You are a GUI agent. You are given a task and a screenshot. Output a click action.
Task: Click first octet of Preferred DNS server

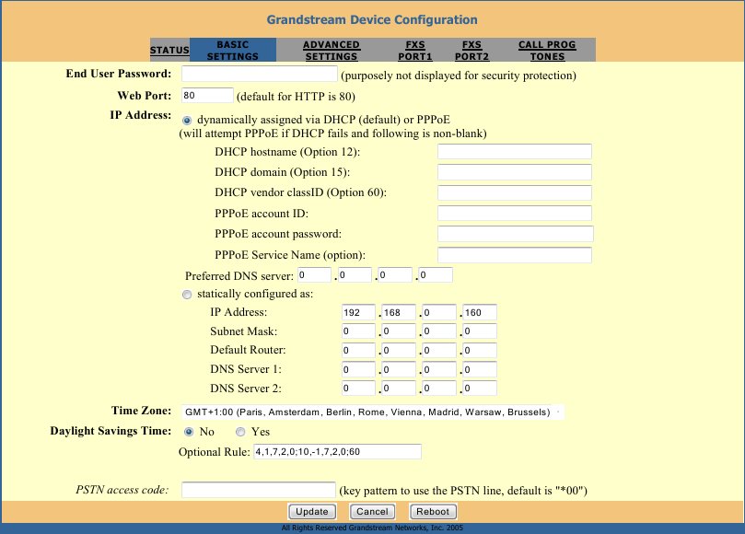click(315, 274)
